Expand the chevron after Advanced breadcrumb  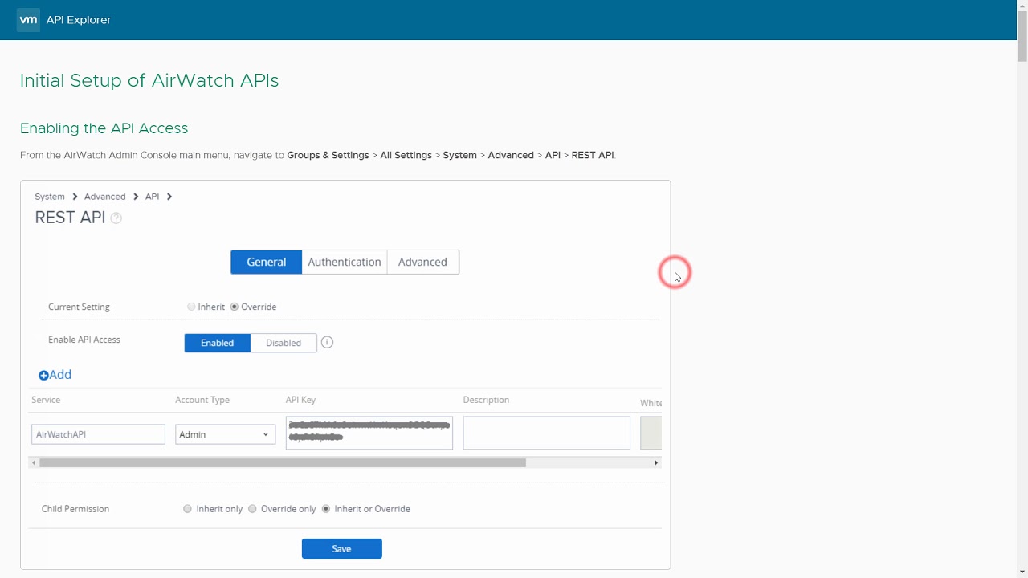coord(136,197)
